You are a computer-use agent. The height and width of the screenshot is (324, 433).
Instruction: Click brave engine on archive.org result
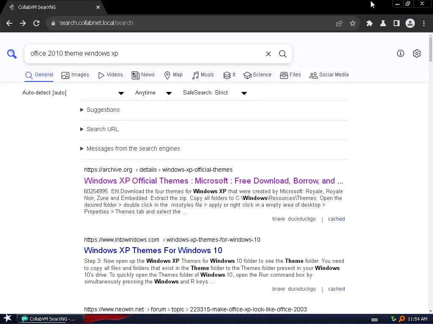pos(278,219)
